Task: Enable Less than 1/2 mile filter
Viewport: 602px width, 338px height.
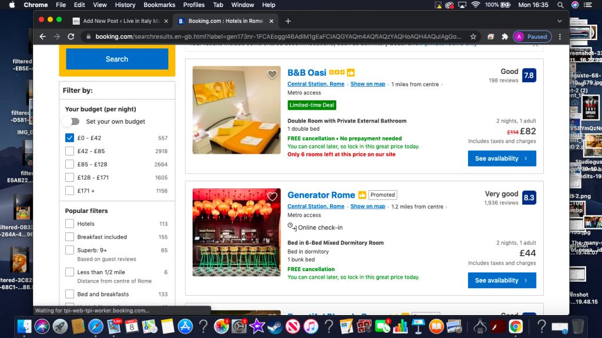Action: (69, 272)
